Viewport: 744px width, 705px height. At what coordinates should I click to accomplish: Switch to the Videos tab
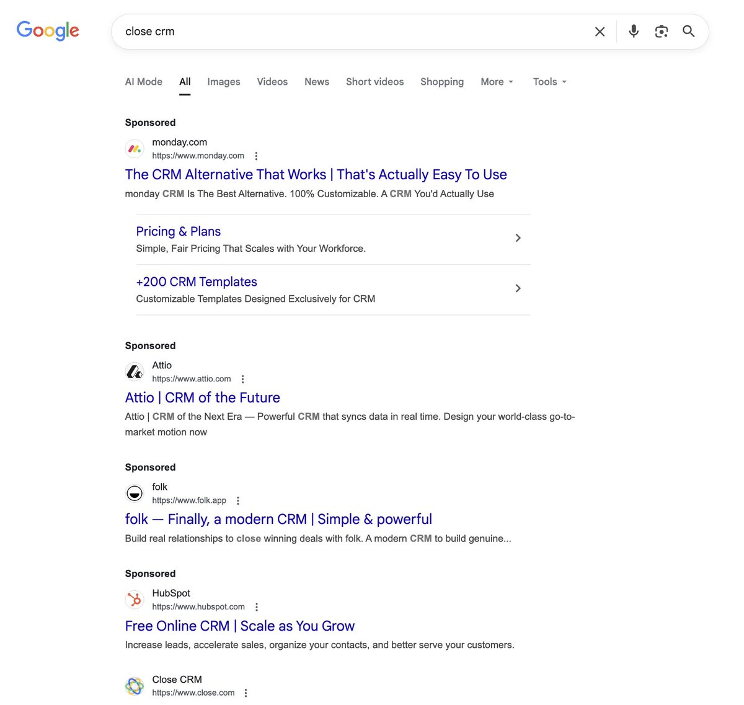[272, 82]
